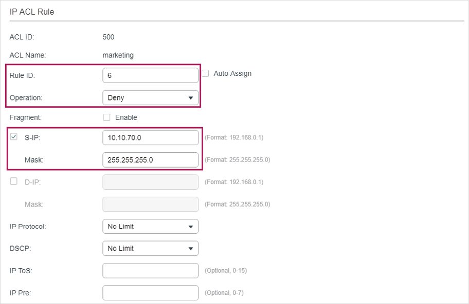Viewport: 469px width, 304px height.
Task: Tick the Fragment Enable checkbox
Action: tap(107, 117)
